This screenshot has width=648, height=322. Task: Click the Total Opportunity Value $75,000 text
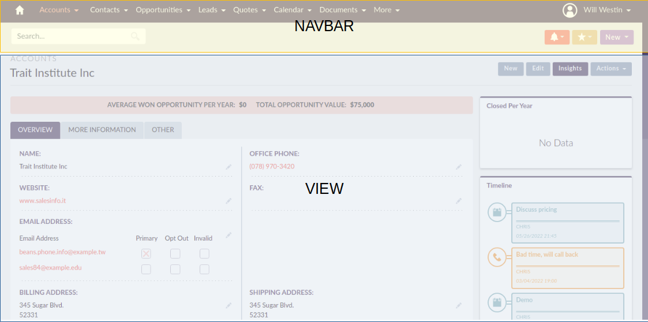point(315,105)
